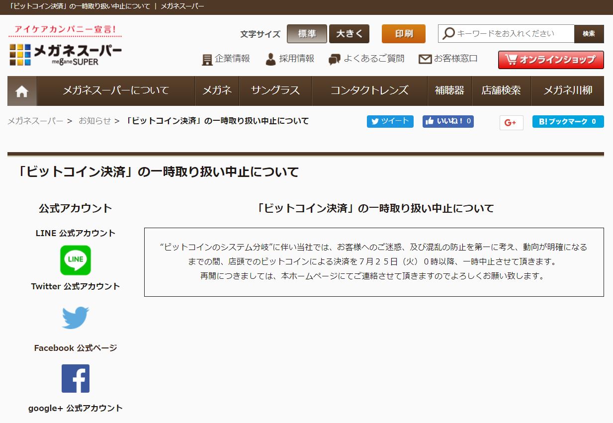Click the 印刷 print button
Image resolution: width=613 pixels, height=423 pixels.
tap(403, 34)
